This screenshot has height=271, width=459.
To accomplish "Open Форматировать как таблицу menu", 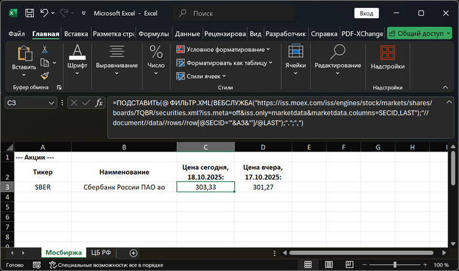I will point(224,63).
